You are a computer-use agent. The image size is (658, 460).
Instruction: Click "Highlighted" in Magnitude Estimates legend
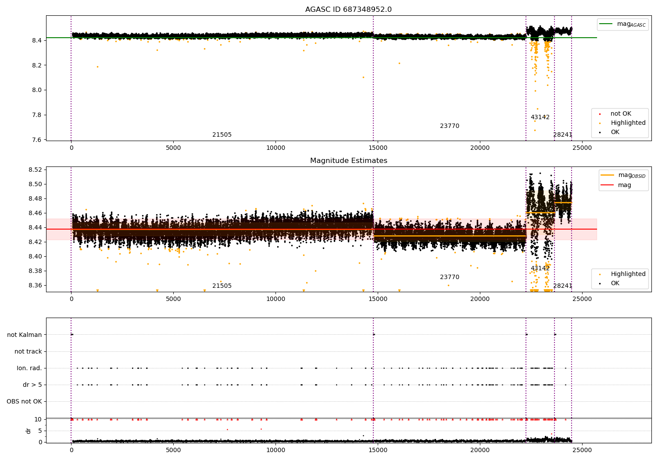pyautogui.click(x=628, y=274)
